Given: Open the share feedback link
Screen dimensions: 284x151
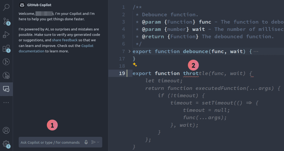Looking at the screenshot, I should 65,40.
